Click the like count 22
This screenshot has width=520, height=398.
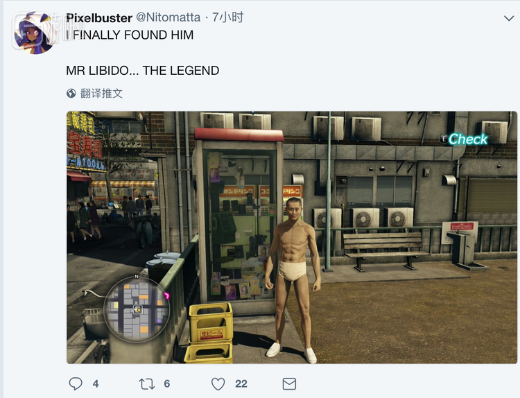[x=241, y=383]
